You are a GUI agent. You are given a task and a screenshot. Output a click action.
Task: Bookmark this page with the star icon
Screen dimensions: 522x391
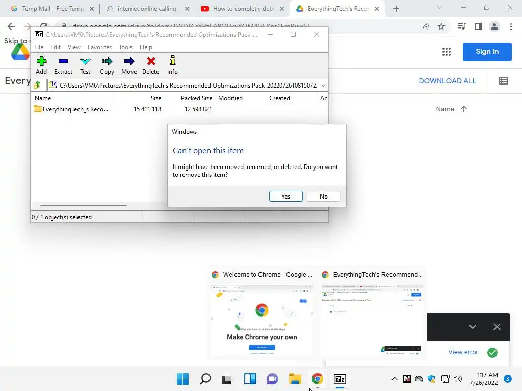click(x=441, y=26)
